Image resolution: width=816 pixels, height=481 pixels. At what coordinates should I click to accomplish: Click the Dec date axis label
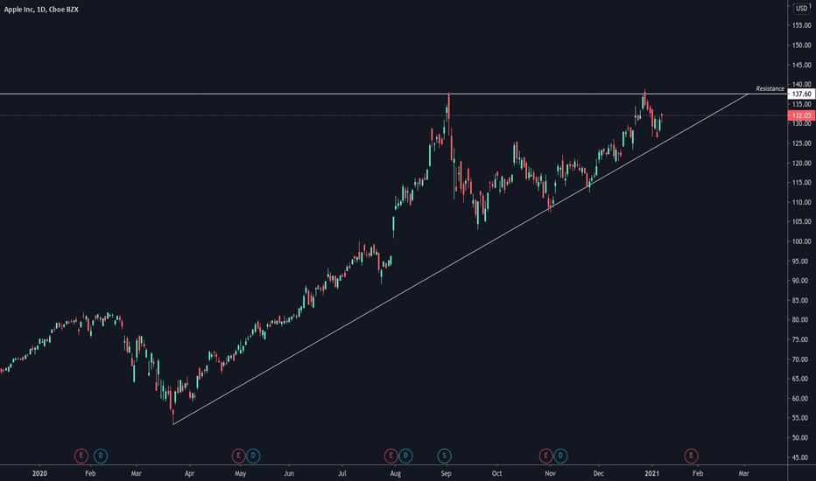[x=599, y=473]
